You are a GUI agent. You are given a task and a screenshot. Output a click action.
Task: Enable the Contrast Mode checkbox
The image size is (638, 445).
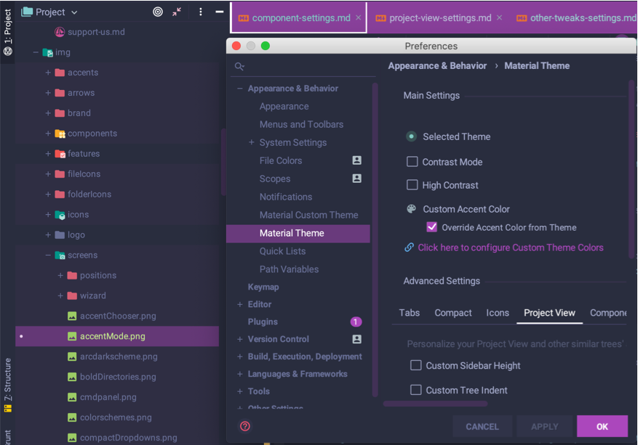coord(412,162)
